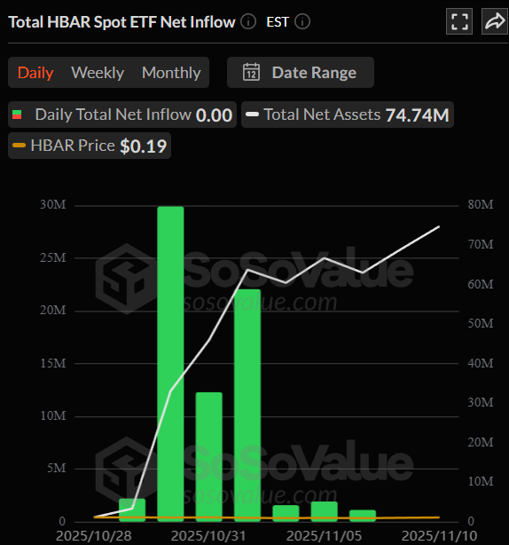The width and height of the screenshot is (509, 545).
Task: Click the 30M left axis label
Action: (53, 204)
